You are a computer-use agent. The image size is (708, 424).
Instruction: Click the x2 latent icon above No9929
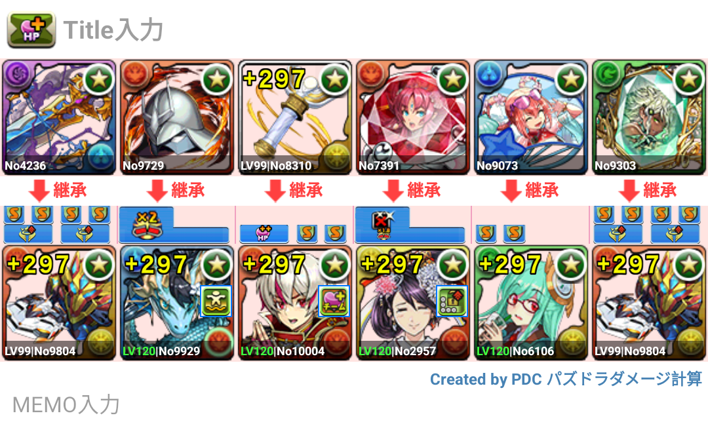click(147, 224)
